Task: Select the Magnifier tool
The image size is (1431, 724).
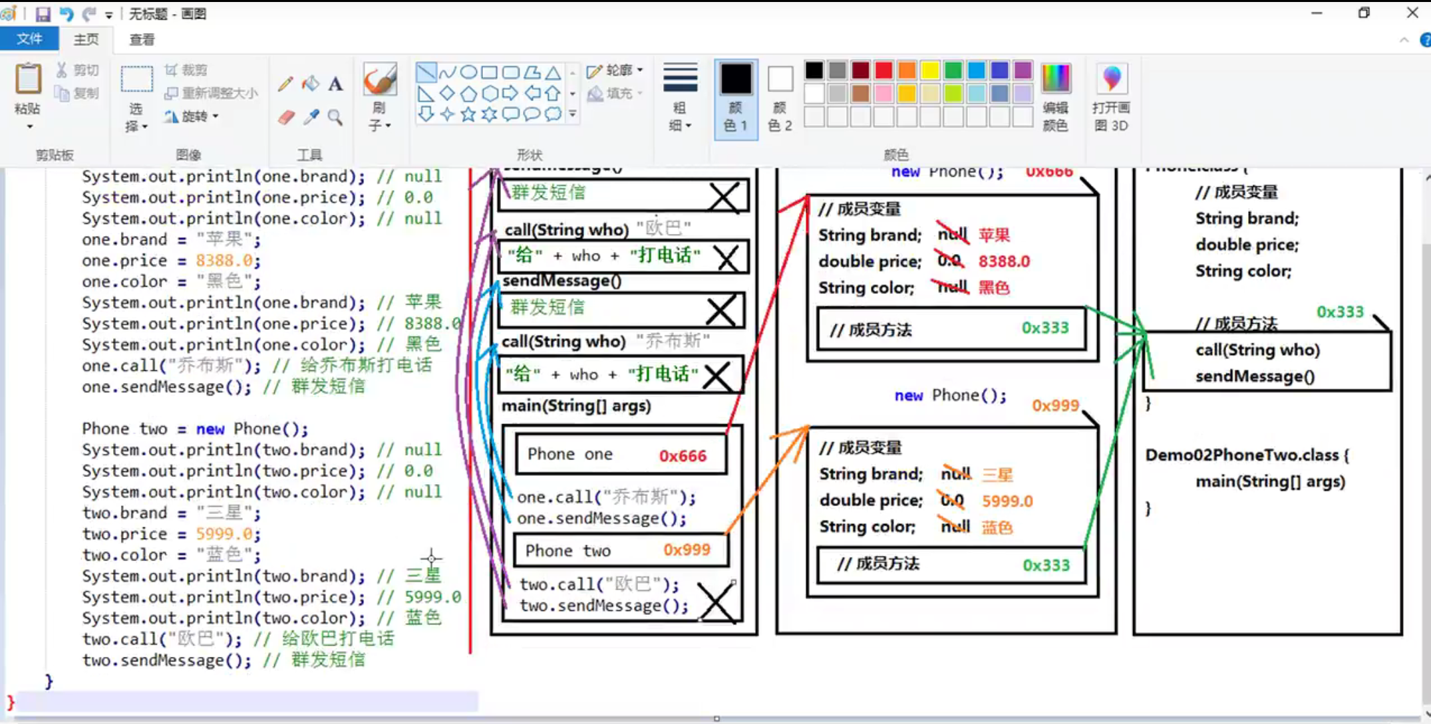Action: [x=335, y=117]
